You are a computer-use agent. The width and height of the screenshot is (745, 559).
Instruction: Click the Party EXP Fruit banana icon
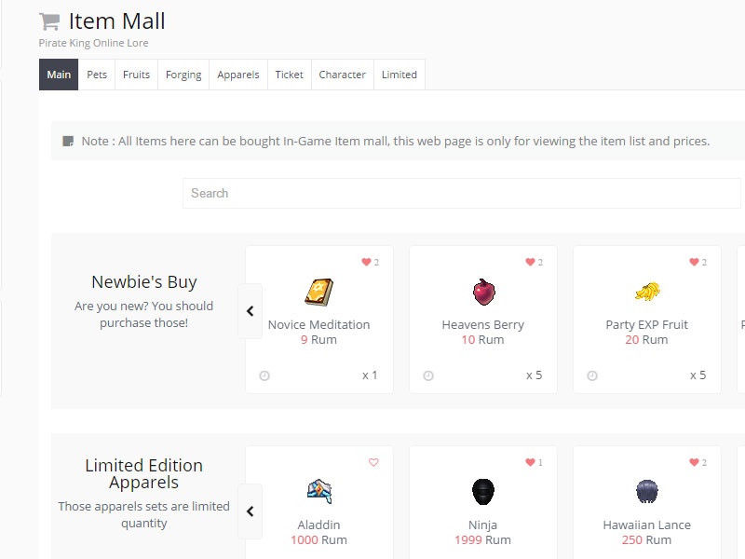[x=647, y=292]
